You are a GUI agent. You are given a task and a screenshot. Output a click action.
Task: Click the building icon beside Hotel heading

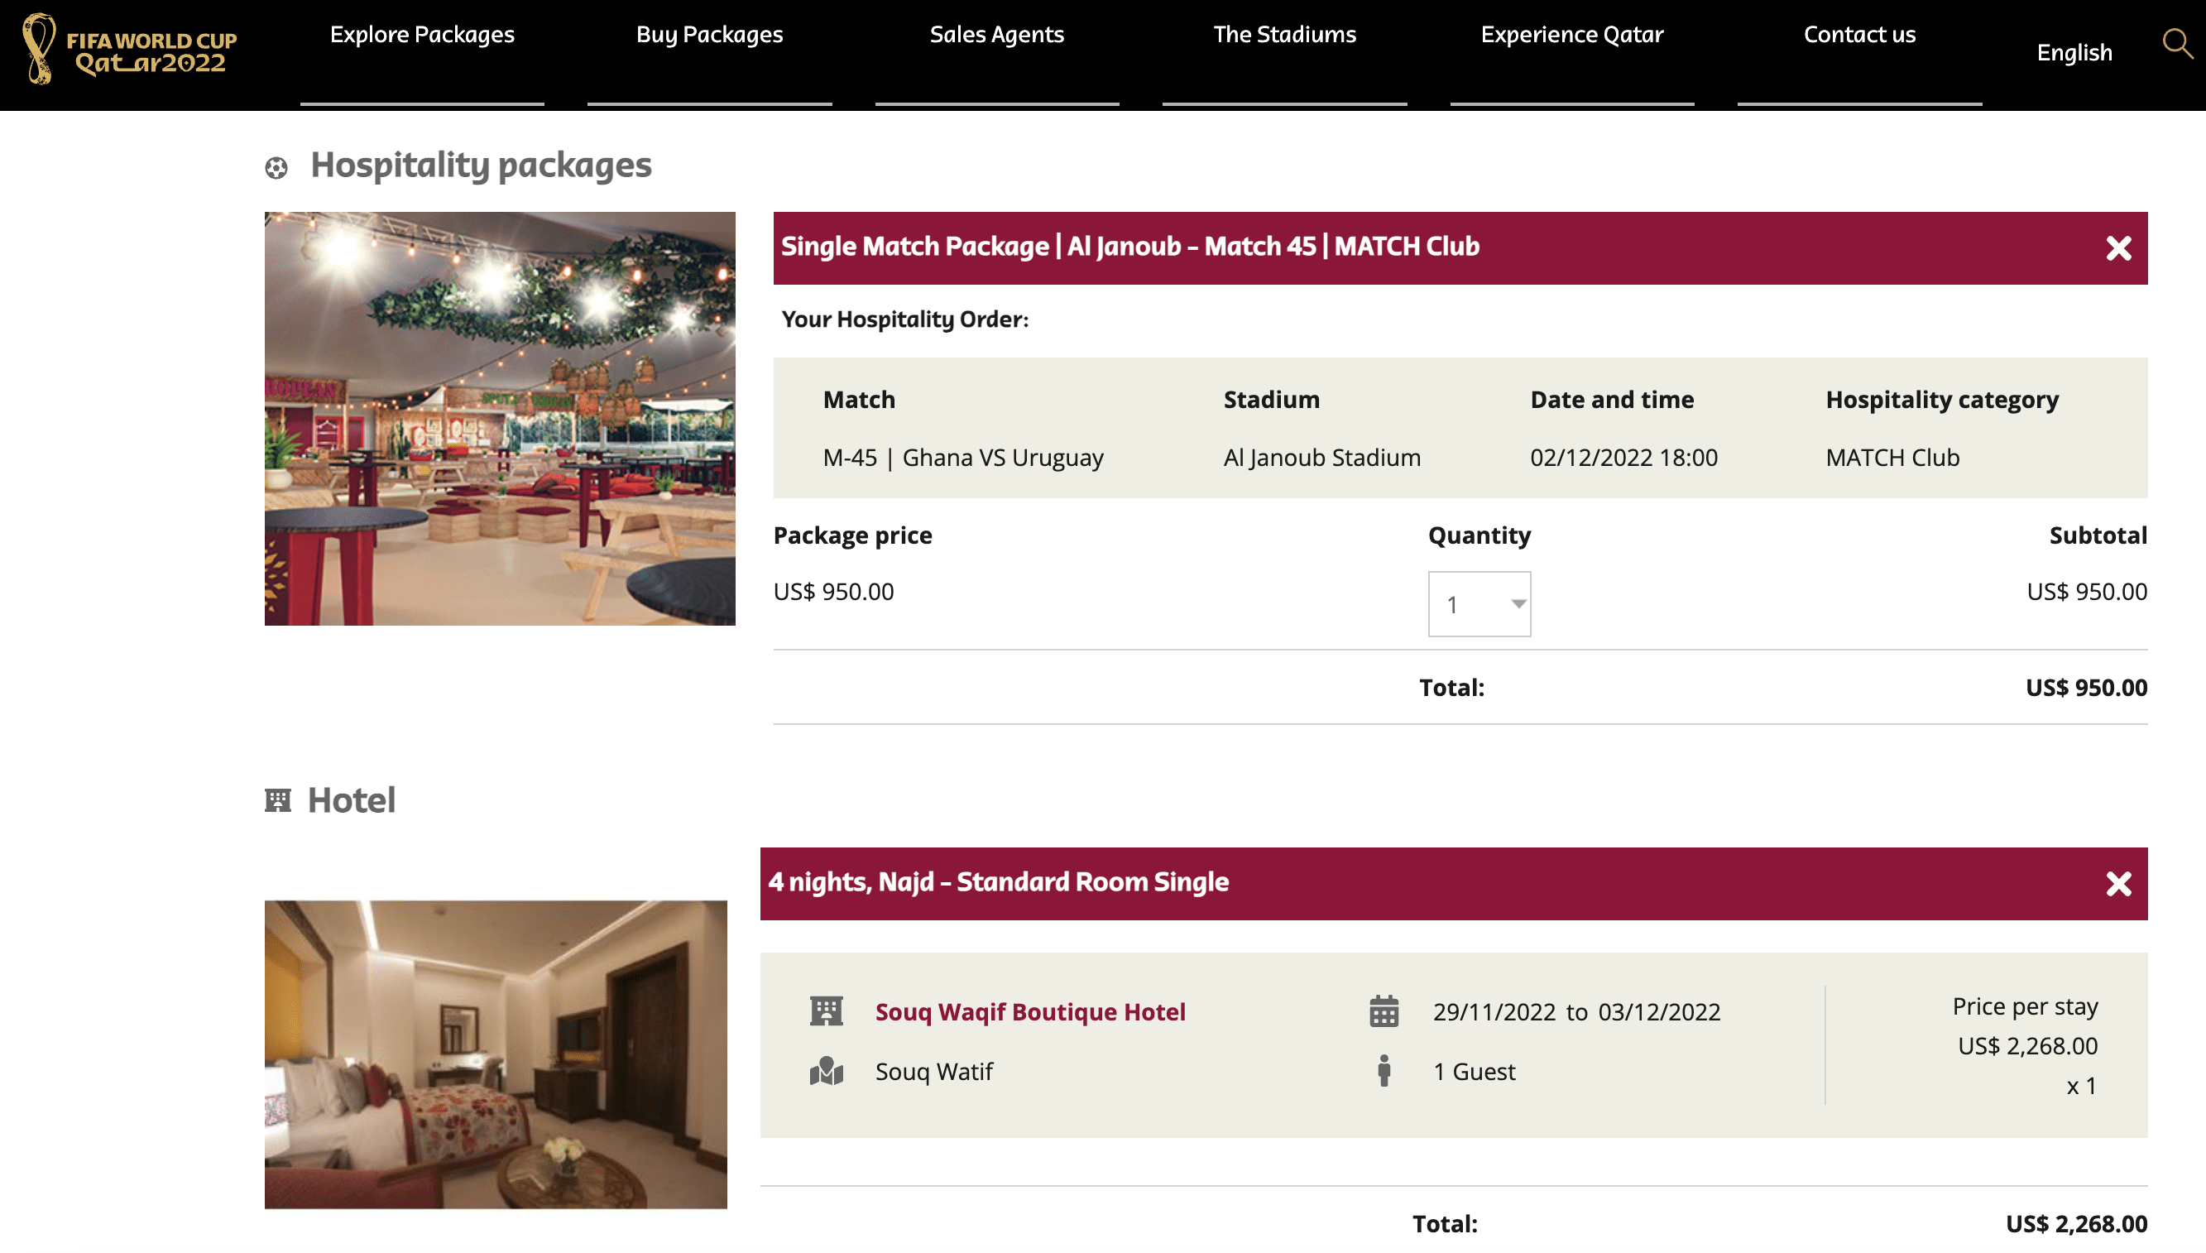point(277,800)
